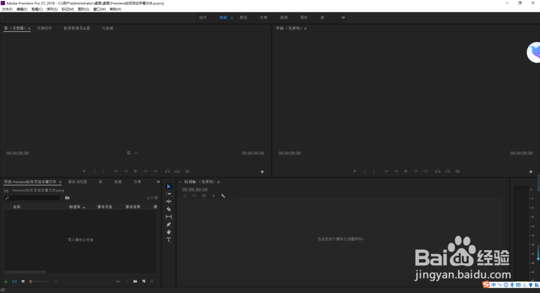
Task: Click 媒体开始 column header
Action: coord(105,207)
